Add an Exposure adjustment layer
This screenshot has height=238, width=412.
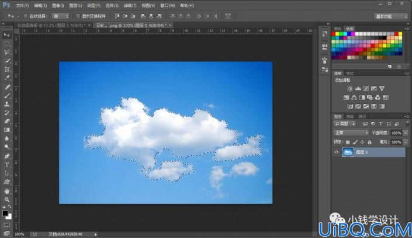pos(373,89)
